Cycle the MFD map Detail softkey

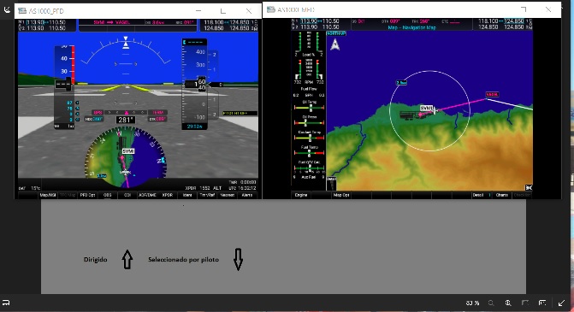[x=481, y=195]
